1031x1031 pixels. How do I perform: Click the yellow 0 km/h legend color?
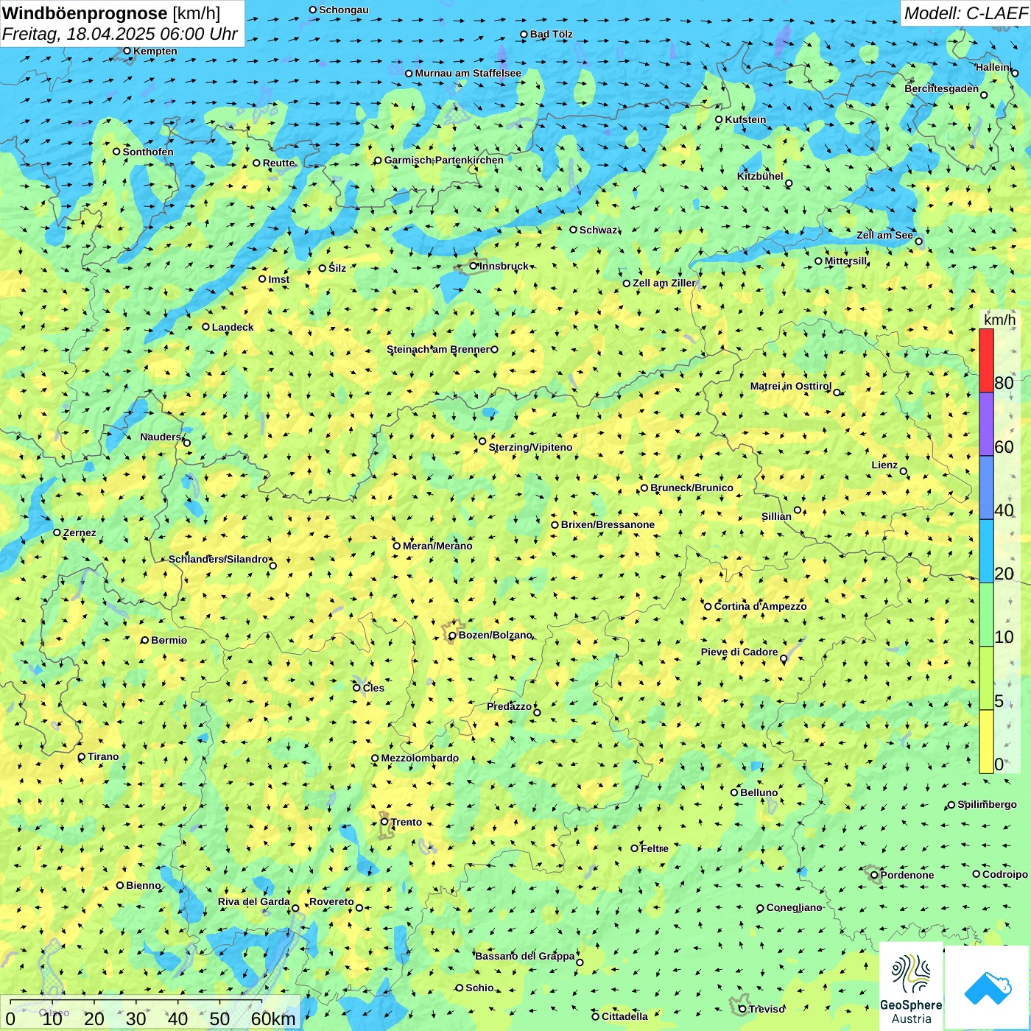tap(986, 742)
